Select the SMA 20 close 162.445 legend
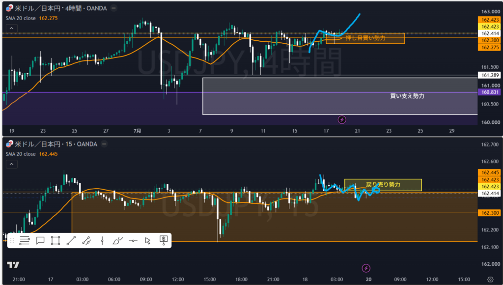 pyautogui.click(x=31, y=154)
